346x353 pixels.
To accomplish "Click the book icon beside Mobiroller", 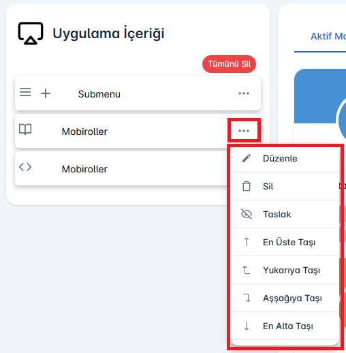I will point(25,129).
